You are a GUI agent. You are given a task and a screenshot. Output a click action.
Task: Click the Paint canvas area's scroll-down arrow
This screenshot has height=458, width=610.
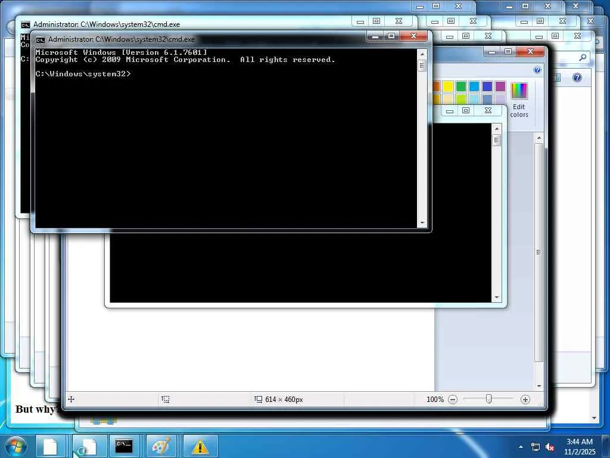(x=539, y=386)
